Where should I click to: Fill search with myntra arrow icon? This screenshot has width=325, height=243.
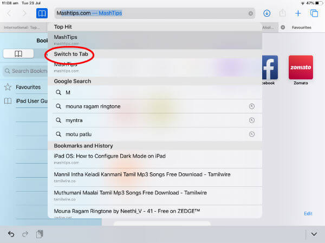tap(252, 120)
